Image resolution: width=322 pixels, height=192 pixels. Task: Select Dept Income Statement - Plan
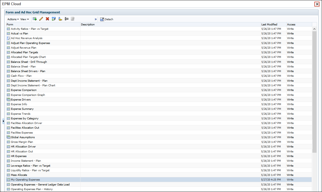pyautogui.click(x=29, y=81)
